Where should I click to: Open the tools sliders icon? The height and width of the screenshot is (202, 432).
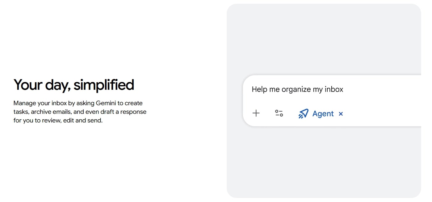[279, 113]
